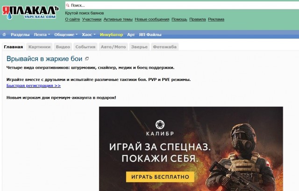Click the YaPlakal site logo
This screenshot has width=299, height=191.
coord(30,13)
